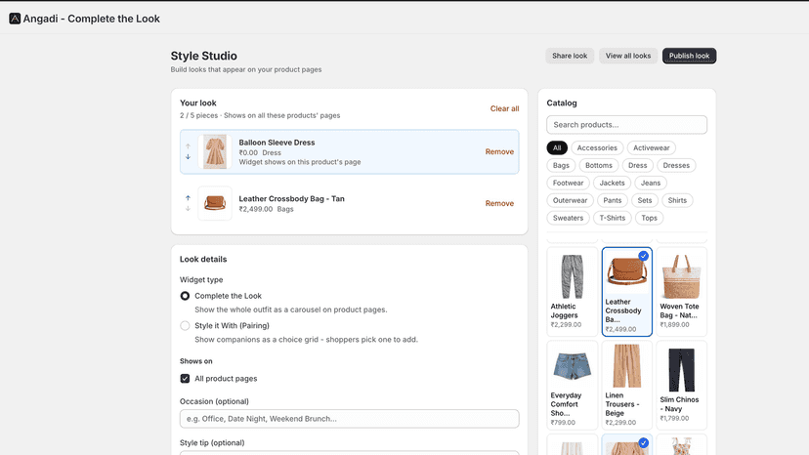Filter catalog by Accessories
The height and width of the screenshot is (455, 809).
pos(597,148)
